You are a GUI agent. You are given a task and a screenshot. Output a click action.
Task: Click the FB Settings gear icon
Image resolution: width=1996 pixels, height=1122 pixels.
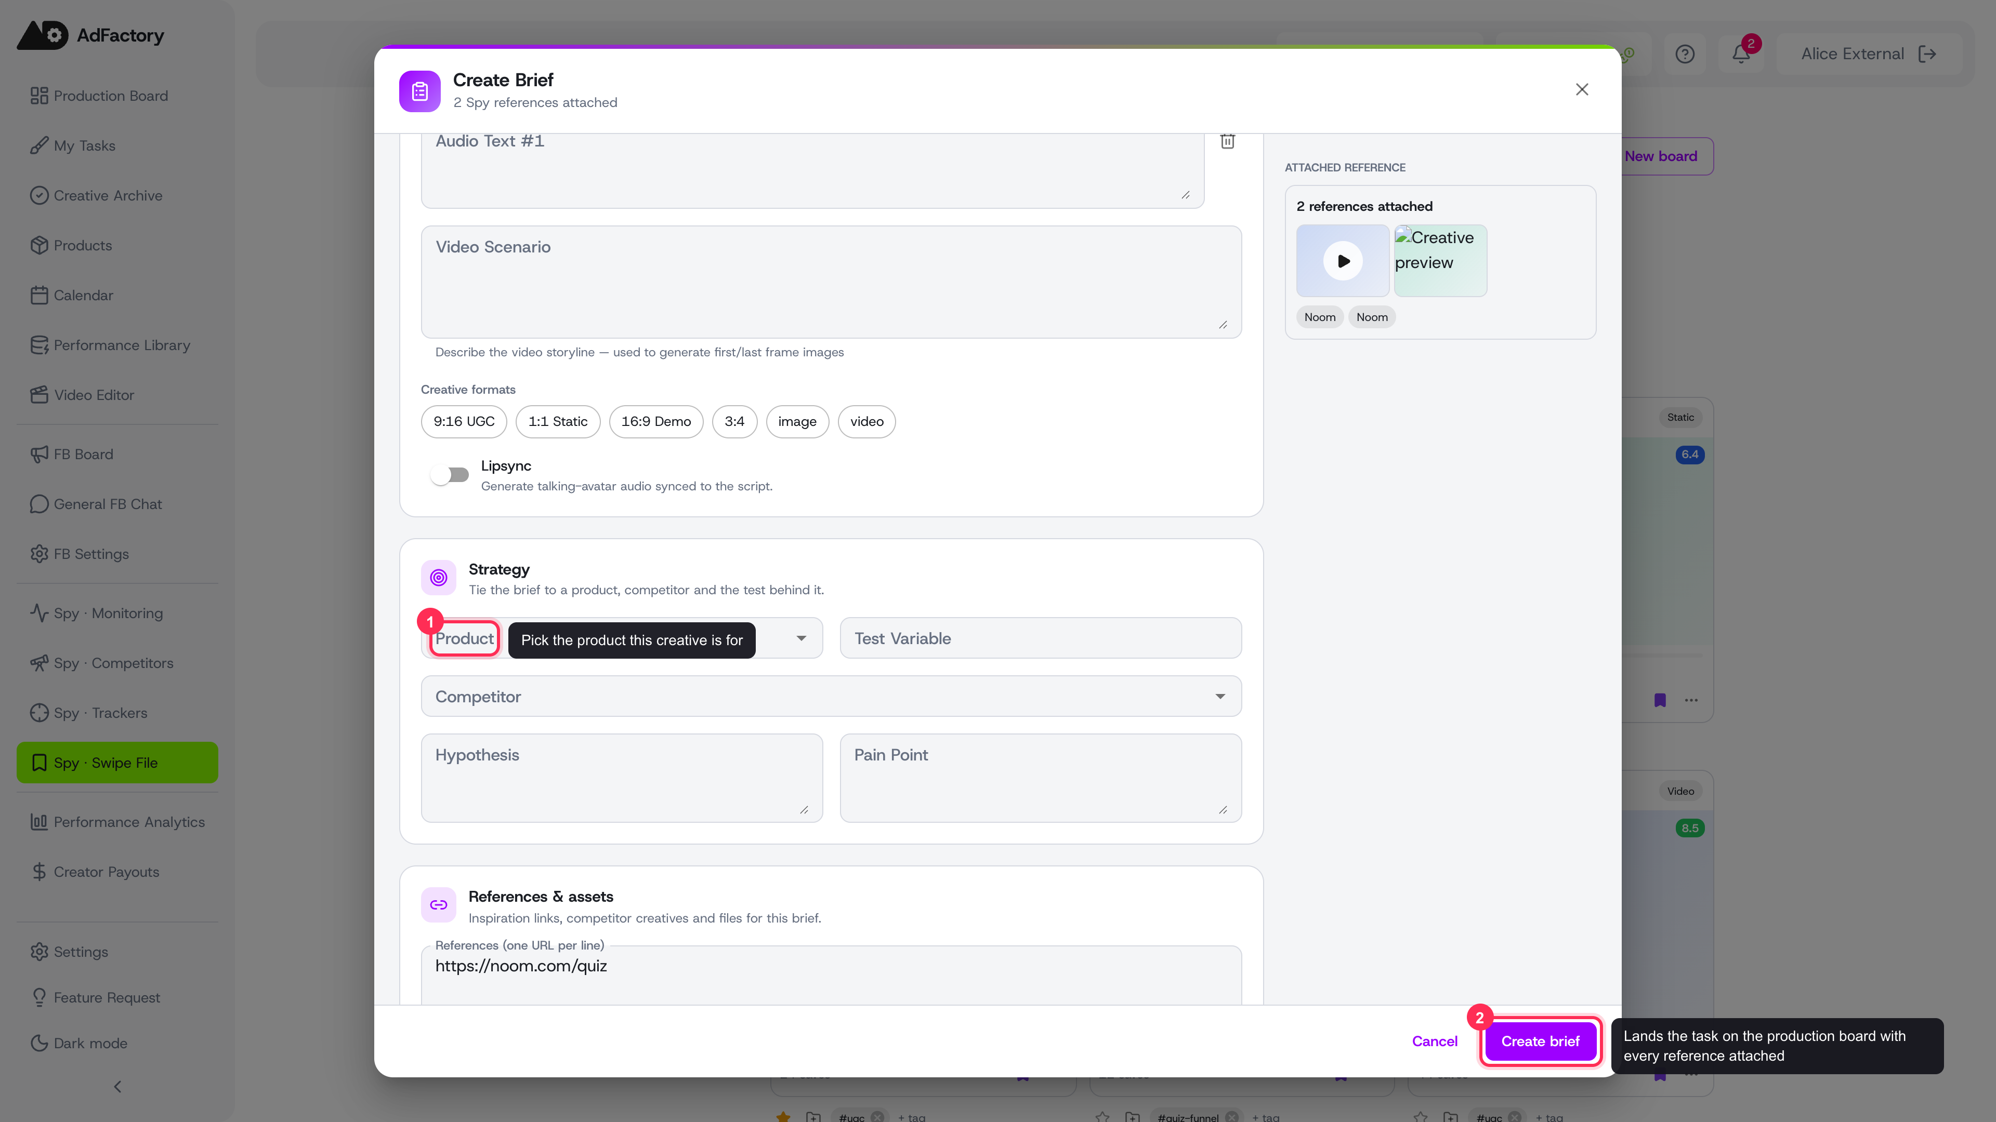click(x=39, y=554)
